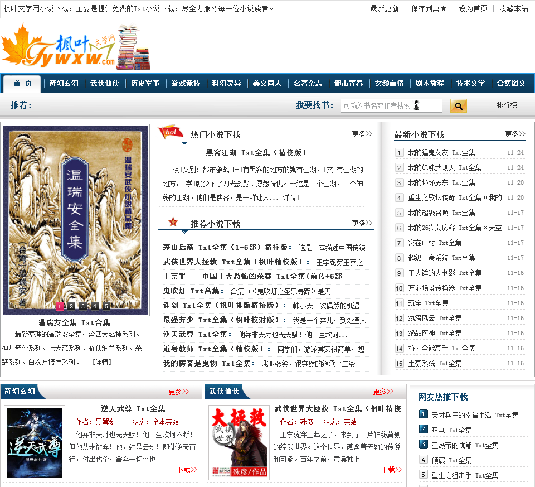The image size is (535, 487).
Task: Open 绝品医神 Txt全集 in latest list
Action: pos(435,333)
